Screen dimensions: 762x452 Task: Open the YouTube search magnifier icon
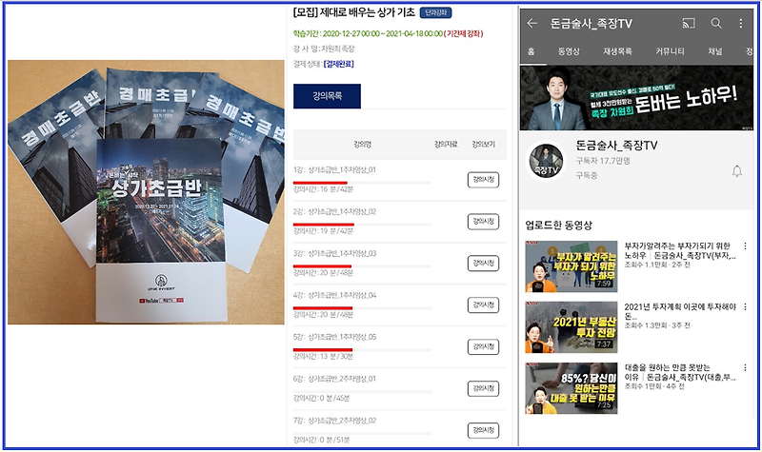(x=716, y=23)
